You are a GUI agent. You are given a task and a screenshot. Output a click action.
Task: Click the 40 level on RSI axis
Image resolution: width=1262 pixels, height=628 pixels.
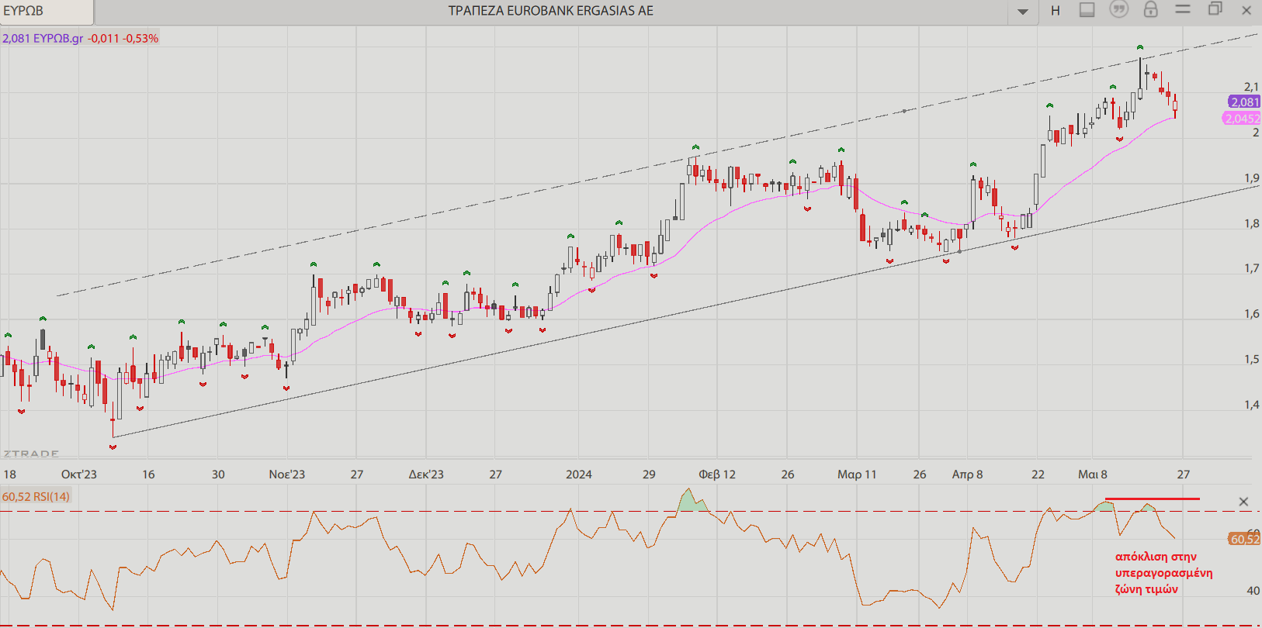pyautogui.click(x=1253, y=591)
